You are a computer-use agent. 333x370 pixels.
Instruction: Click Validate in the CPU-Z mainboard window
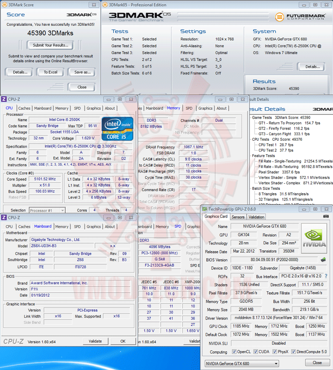coord(95,341)
